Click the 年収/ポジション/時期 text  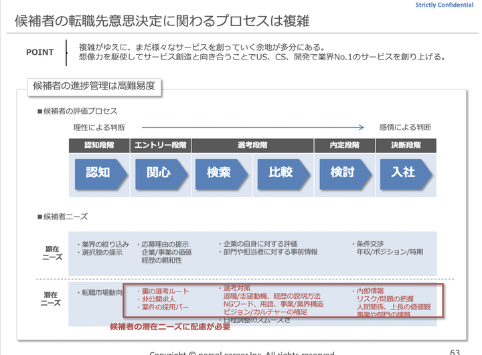click(390, 252)
